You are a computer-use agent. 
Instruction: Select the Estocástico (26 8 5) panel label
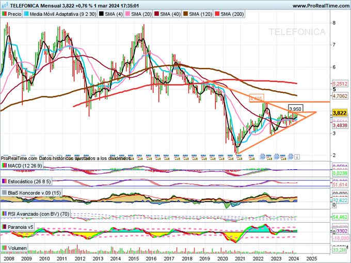pos(29,182)
